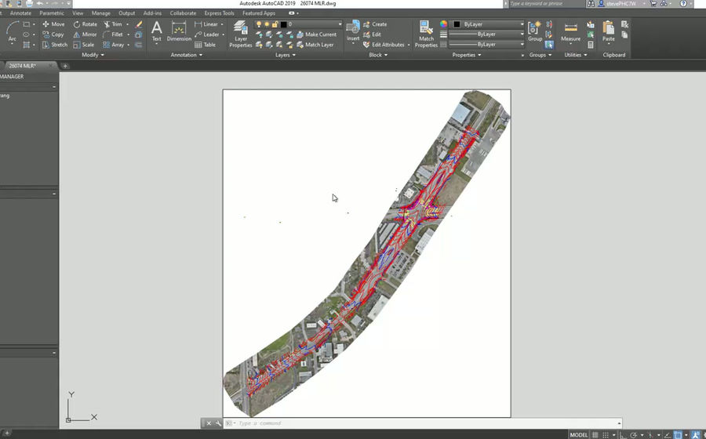
Task: Click the Group tool
Action: [x=535, y=31]
